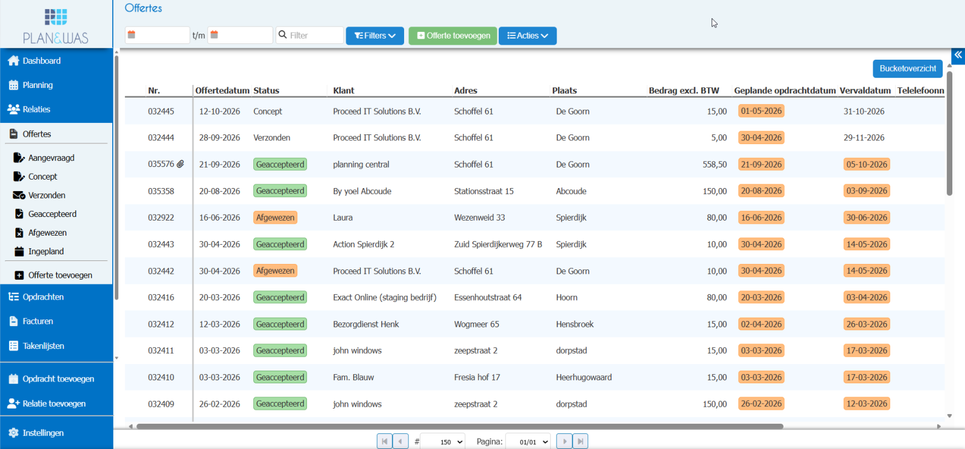Open offerte number 032445
This screenshot has height=449, width=965.
161,111
